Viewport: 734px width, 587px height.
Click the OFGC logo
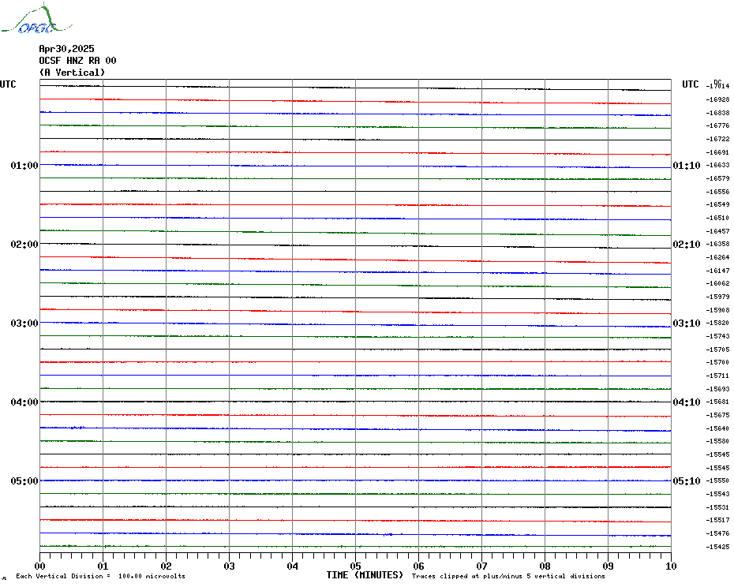click(x=36, y=20)
